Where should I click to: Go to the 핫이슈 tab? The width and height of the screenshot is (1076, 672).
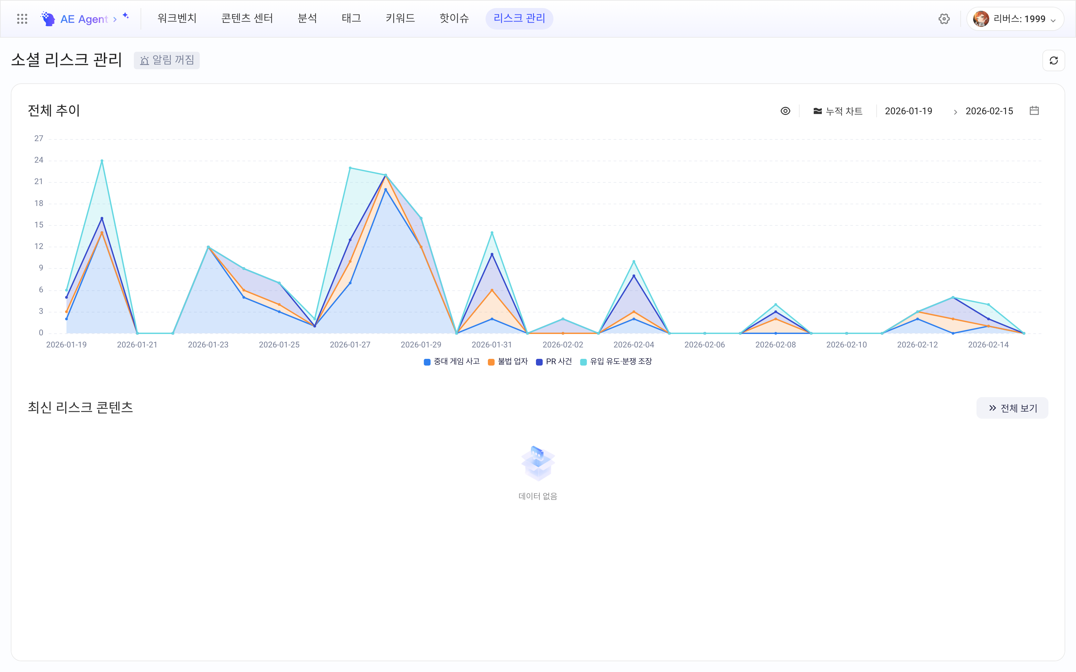(x=454, y=18)
